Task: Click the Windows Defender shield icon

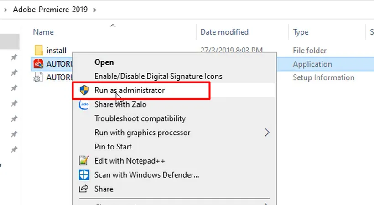Action: coord(84,174)
